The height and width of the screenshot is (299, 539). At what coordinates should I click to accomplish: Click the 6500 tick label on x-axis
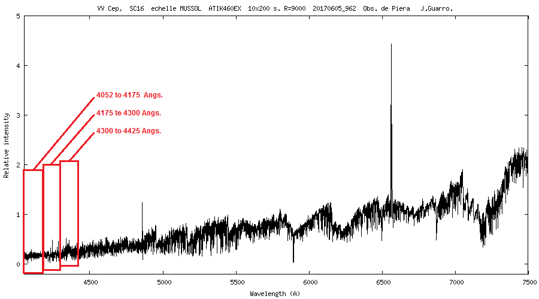point(383,281)
